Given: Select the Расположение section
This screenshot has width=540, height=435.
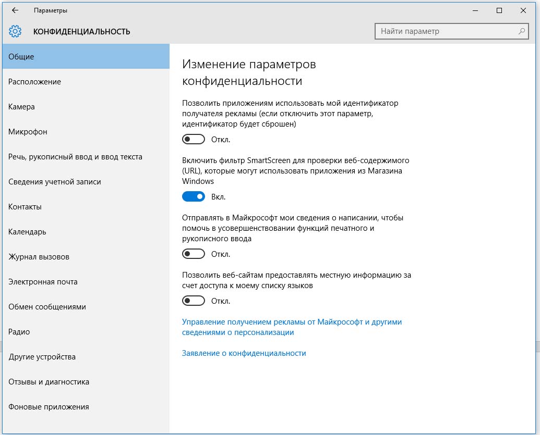Looking at the screenshot, I should 34,82.
